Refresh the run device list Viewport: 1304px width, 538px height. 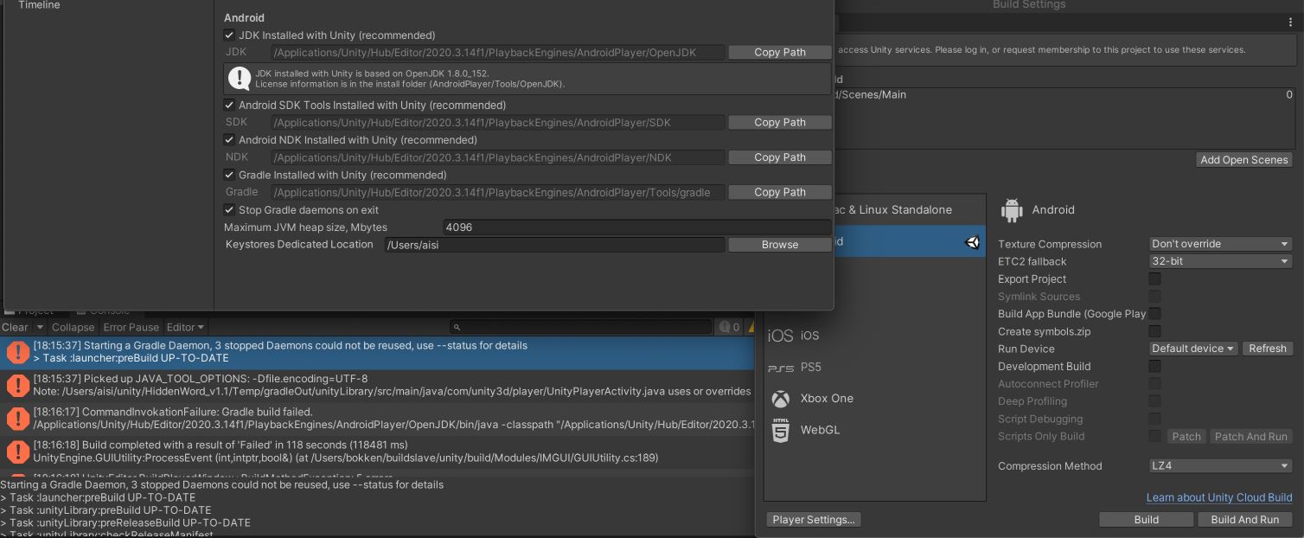point(1268,349)
